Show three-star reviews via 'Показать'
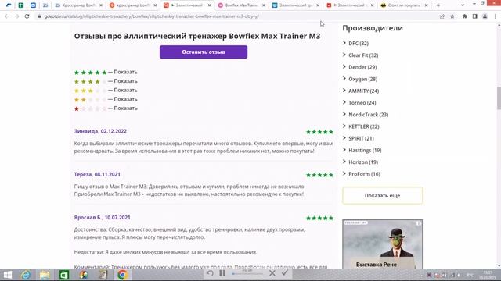Screen dimensions: 501x281 (125, 91)
